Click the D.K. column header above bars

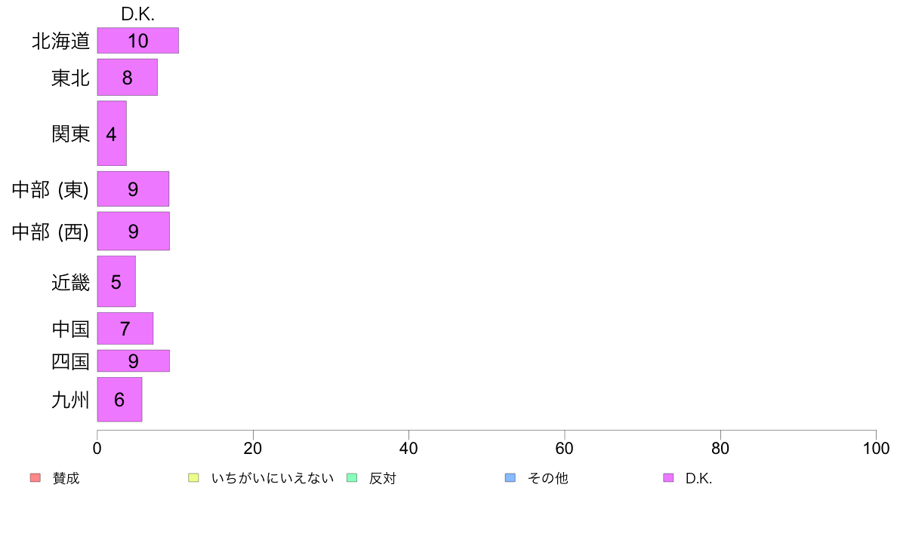tap(138, 14)
